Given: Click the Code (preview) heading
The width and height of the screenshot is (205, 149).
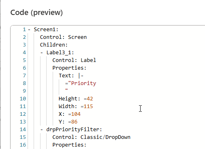Looking at the screenshot, I should pos(36,13).
